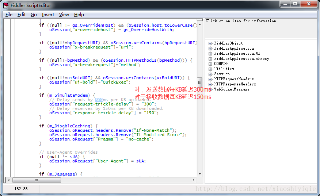Image resolution: width=320 pixels, height=196 pixels.
Task: Open the Edit menu
Action: click(22, 15)
